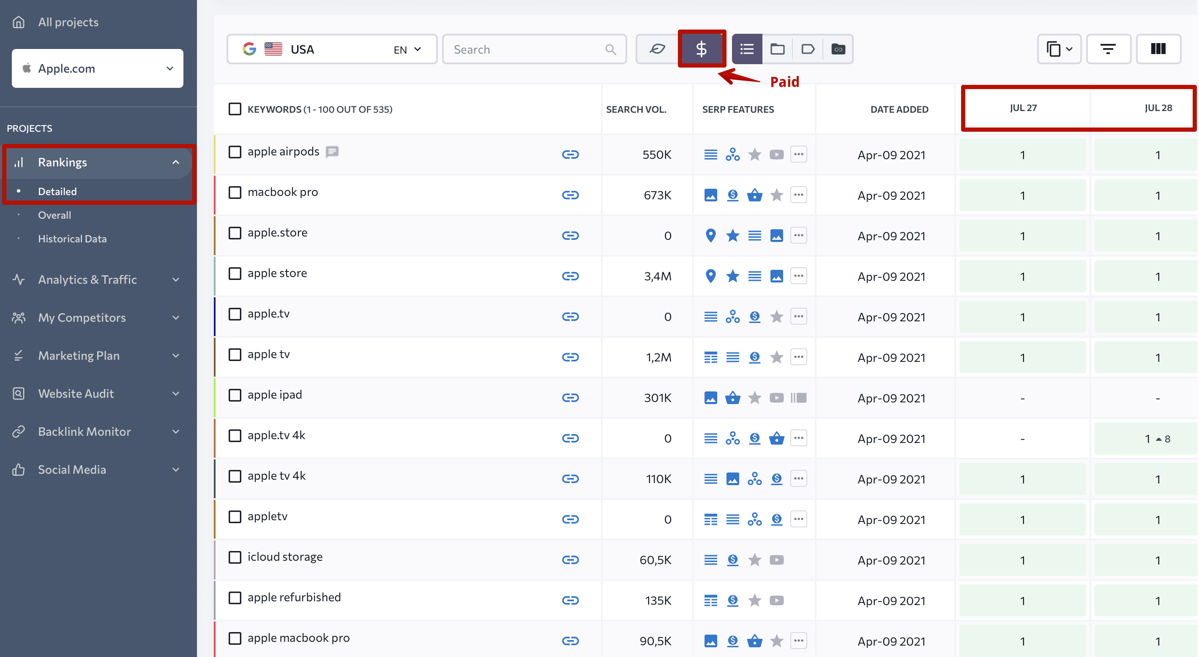The image size is (1199, 657).
Task: Click the shopping basket SERP icon for macbook pro
Action: 754,195
